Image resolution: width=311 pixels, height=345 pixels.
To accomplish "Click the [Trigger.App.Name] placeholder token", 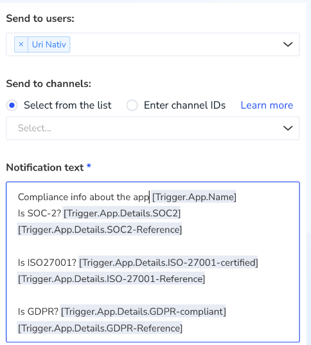I will tap(194, 197).
